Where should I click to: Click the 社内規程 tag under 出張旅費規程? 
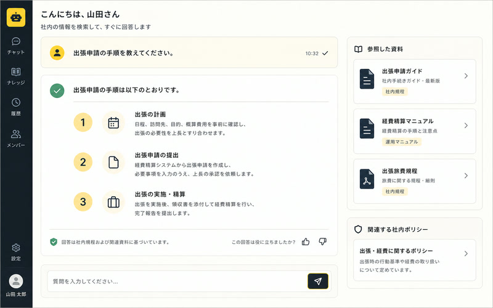395,192
